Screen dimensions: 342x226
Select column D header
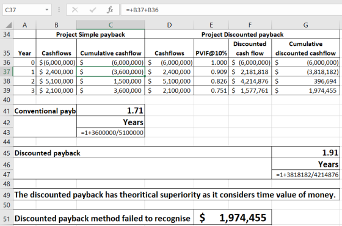169,25
